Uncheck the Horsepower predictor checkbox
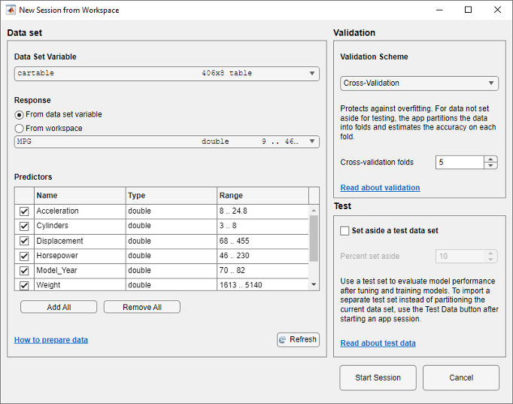This screenshot has width=513, height=404. [24, 256]
